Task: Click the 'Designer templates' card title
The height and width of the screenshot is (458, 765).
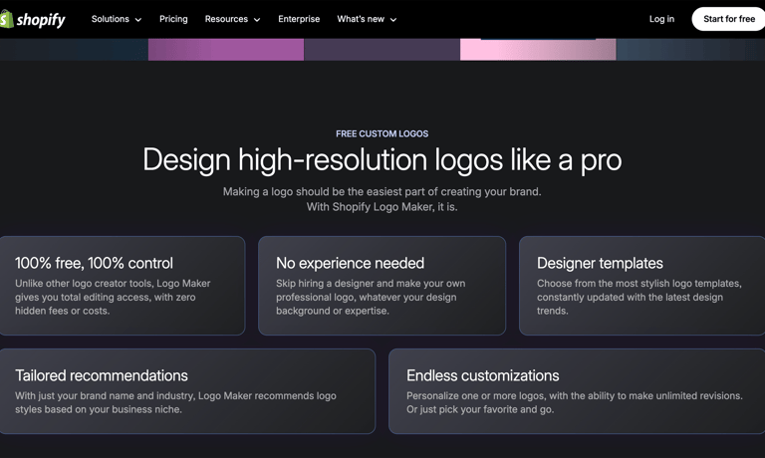Action: point(600,264)
